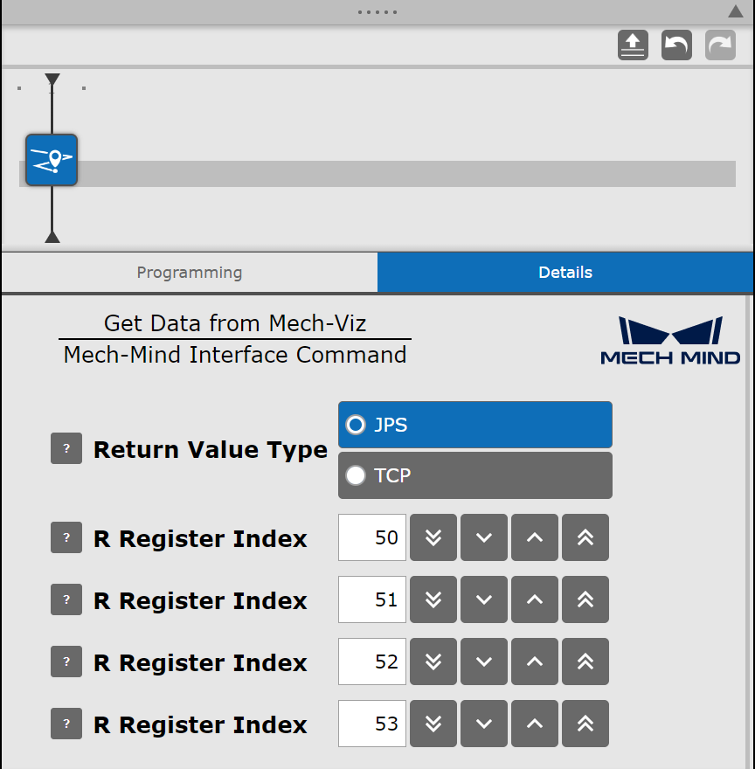755x769 pixels.
Task: Increase register 50 by one
Action: tap(534, 537)
